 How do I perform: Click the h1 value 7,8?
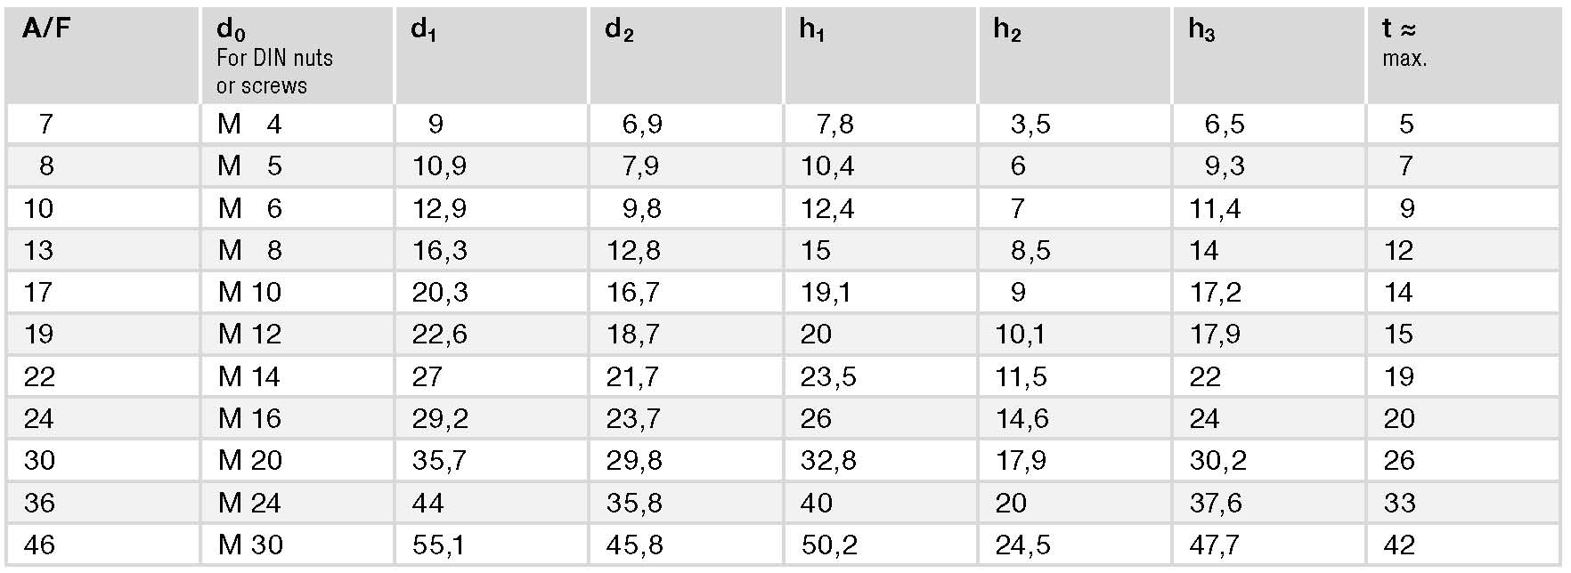click(x=834, y=124)
